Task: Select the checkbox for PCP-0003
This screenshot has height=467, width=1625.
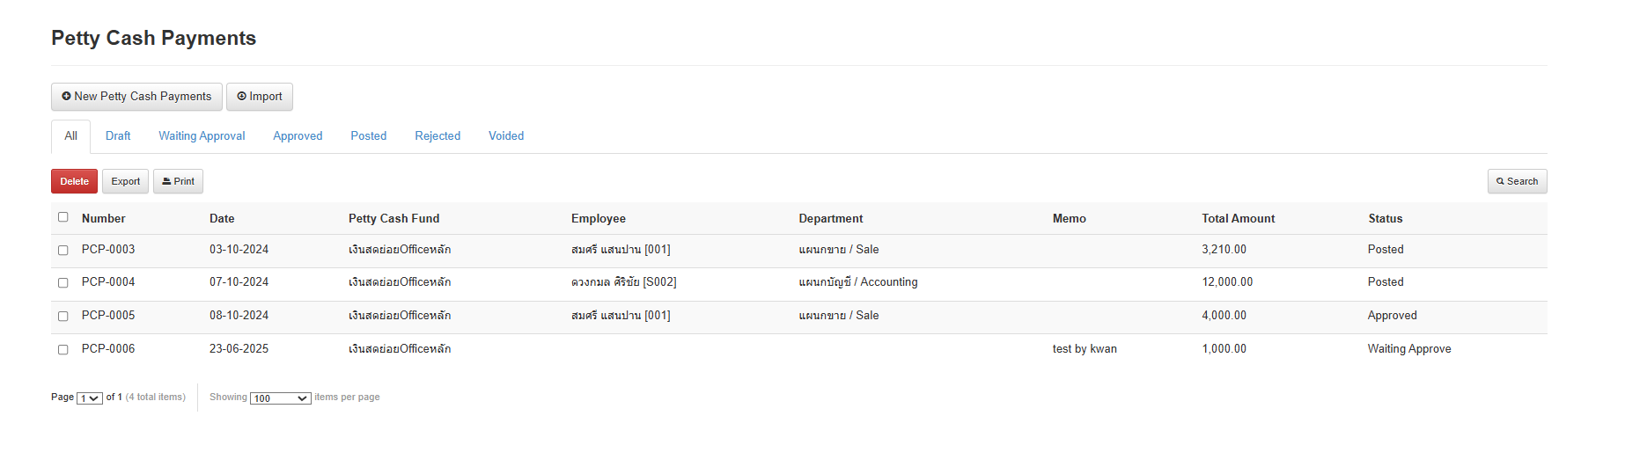Action: 63,251
